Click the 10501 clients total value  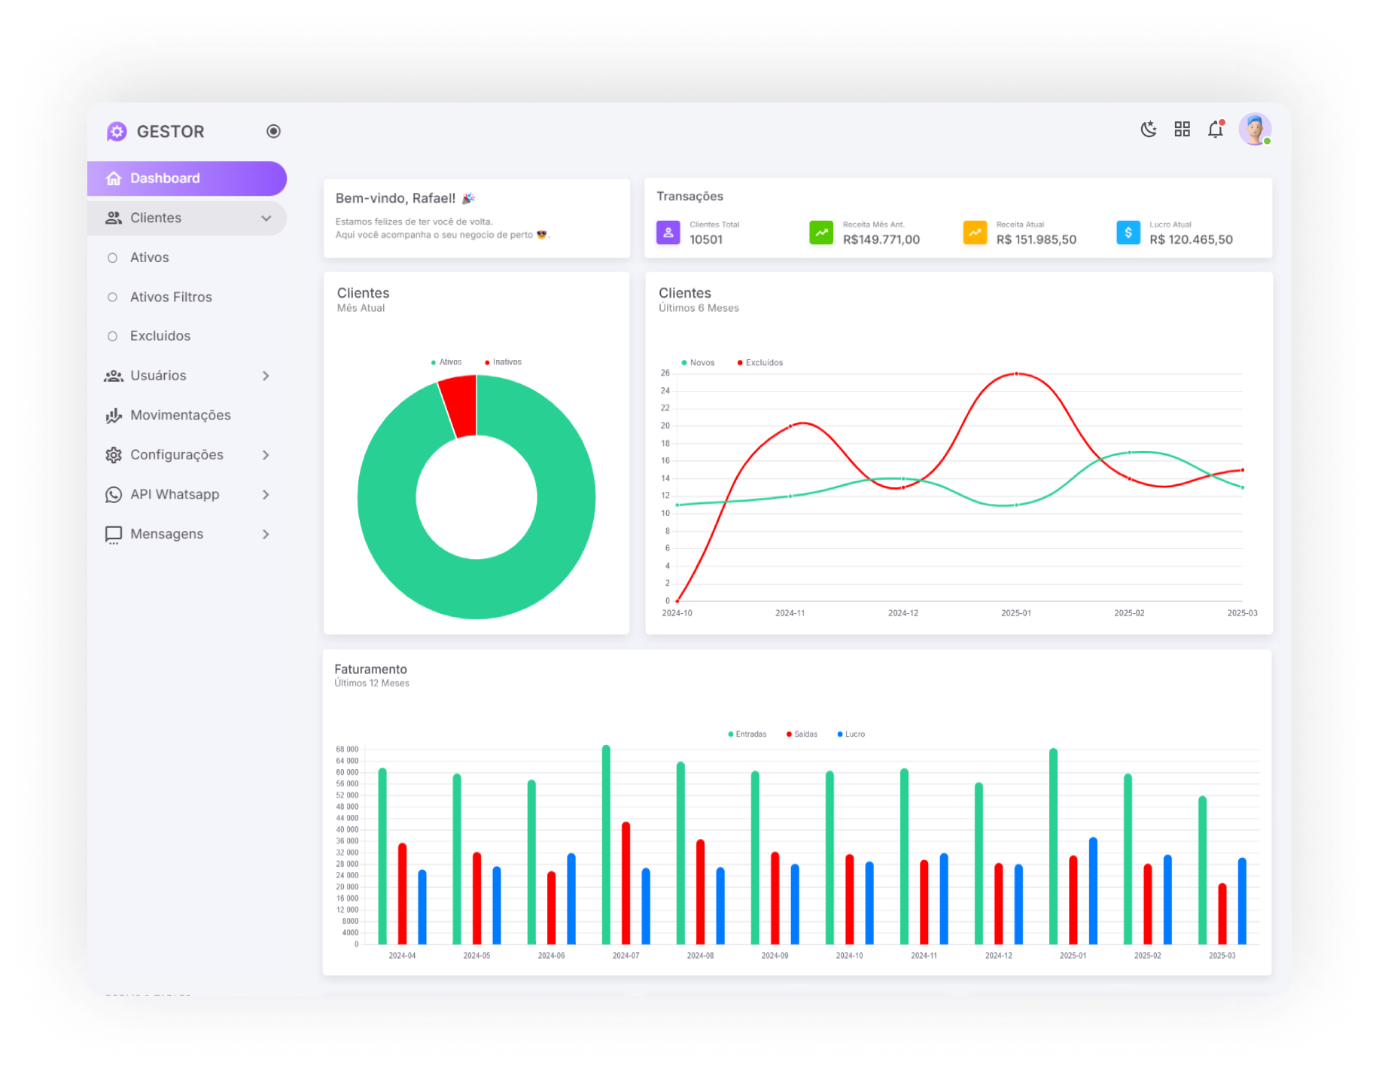[706, 240]
